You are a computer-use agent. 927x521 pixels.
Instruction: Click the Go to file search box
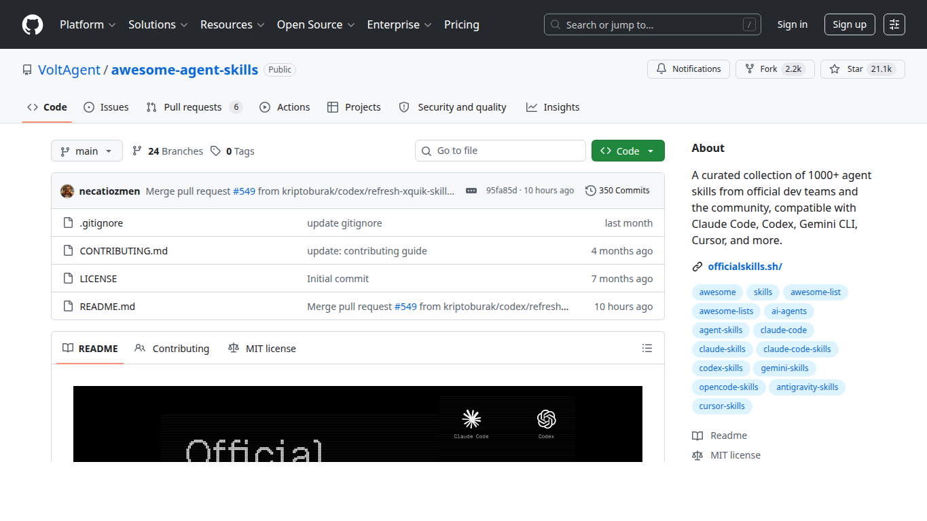click(501, 151)
